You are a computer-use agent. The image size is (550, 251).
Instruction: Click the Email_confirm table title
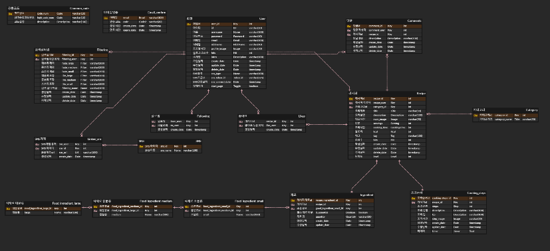156,12
